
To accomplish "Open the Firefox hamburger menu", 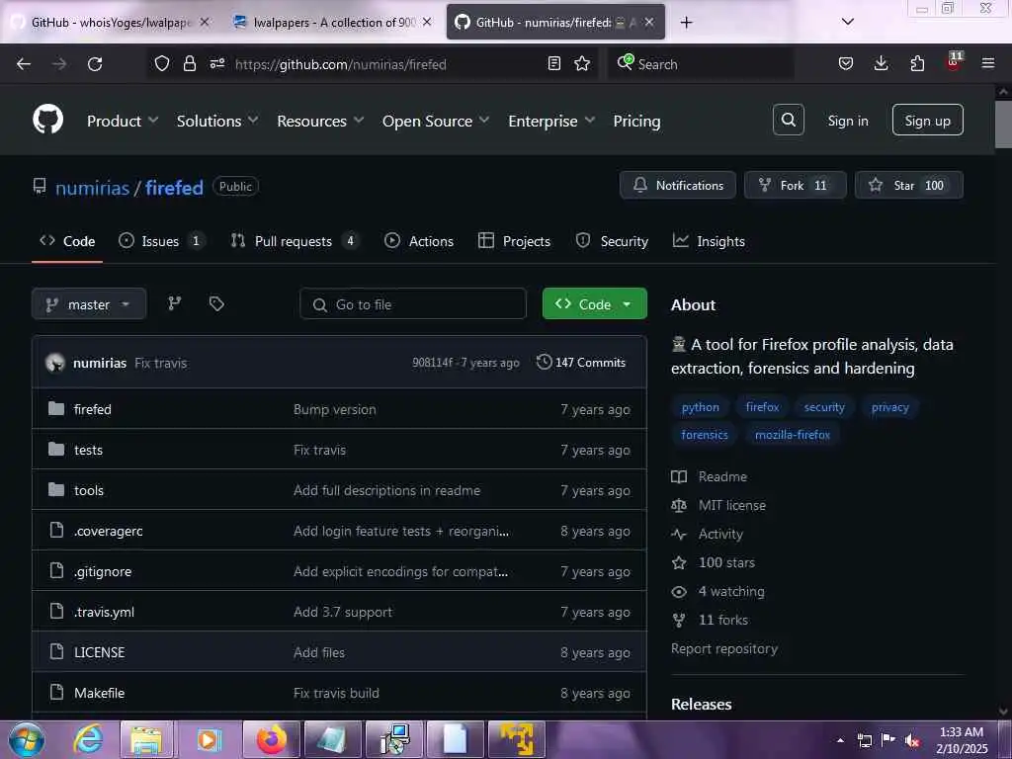I will pos(987,63).
